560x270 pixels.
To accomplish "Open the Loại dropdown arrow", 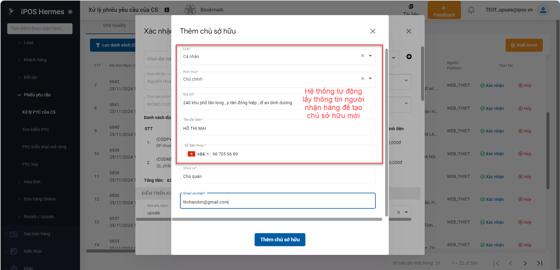I will [370, 56].
